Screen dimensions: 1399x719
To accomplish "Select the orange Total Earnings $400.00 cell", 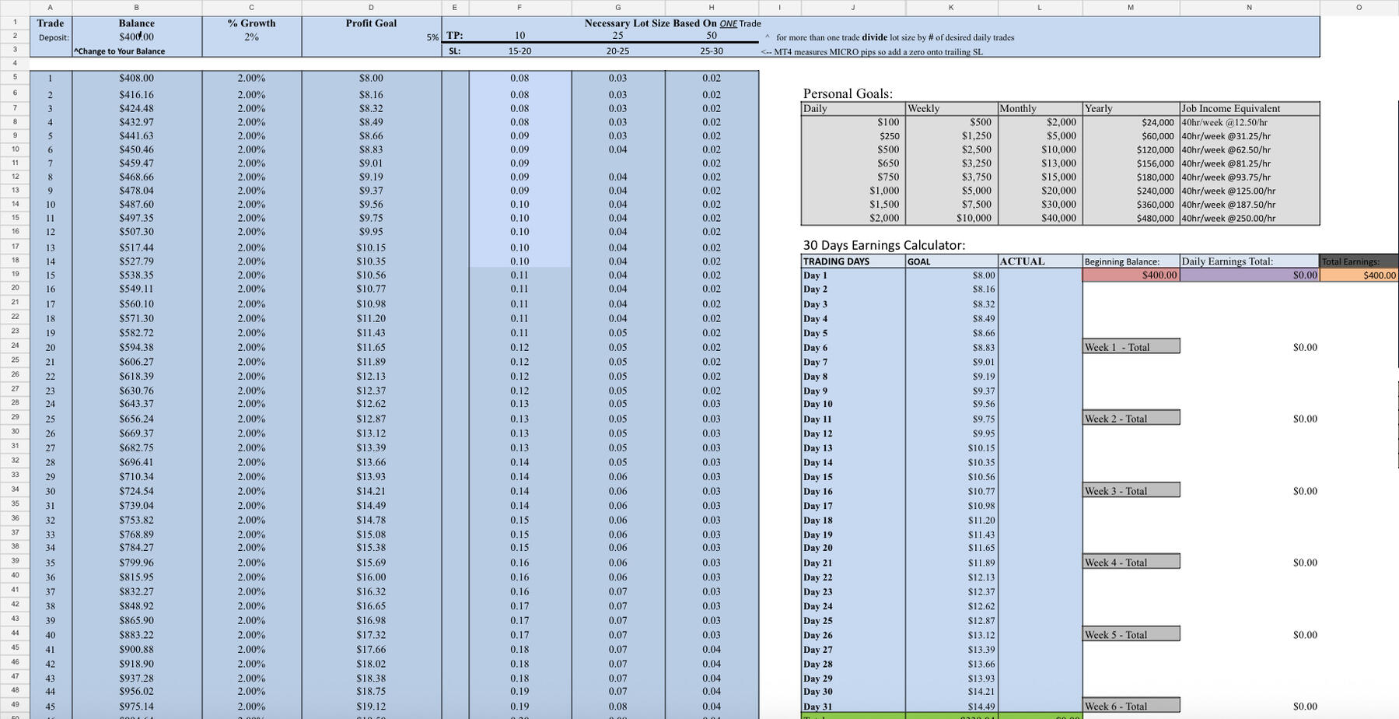I will tap(1359, 275).
